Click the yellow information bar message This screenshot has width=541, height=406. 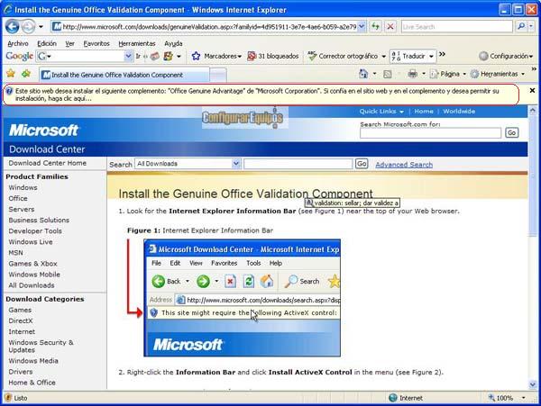[261, 95]
